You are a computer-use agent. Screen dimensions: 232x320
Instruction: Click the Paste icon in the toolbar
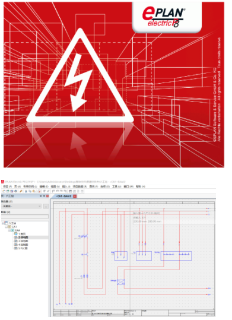tap(34, 191)
